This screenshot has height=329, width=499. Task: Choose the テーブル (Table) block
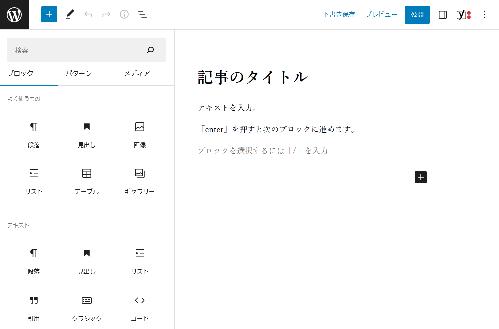tap(86, 173)
